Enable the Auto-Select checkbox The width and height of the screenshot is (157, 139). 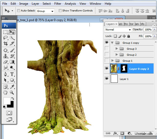point(18,11)
